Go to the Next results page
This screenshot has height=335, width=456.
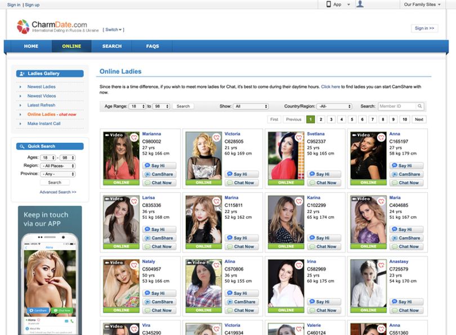419,119
